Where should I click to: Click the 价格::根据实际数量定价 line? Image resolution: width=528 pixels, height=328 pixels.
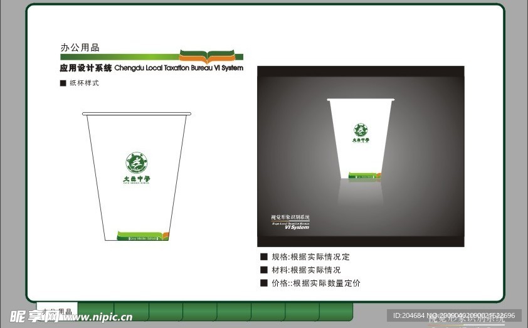[316, 283]
